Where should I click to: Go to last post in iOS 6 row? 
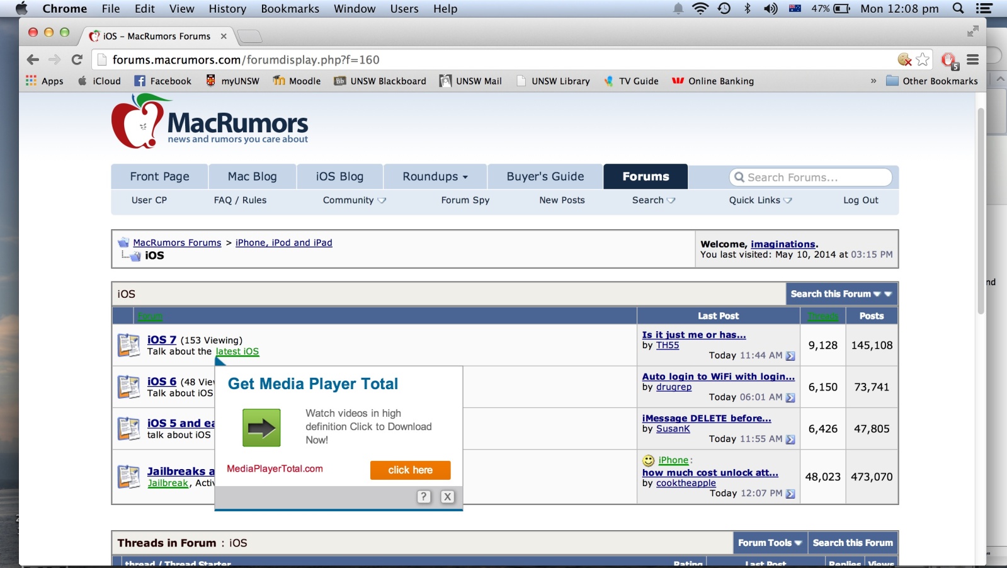point(790,397)
